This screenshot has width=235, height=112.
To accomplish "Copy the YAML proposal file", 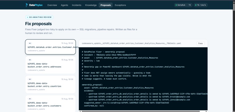I will (200, 43).
